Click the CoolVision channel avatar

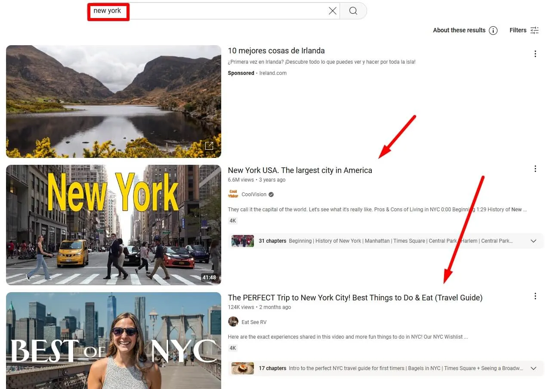pos(233,194)
